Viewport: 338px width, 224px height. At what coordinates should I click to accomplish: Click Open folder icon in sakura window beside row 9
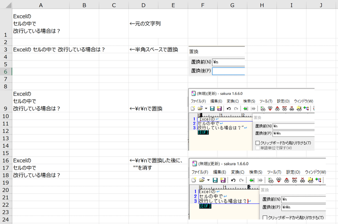coord(200,108)
